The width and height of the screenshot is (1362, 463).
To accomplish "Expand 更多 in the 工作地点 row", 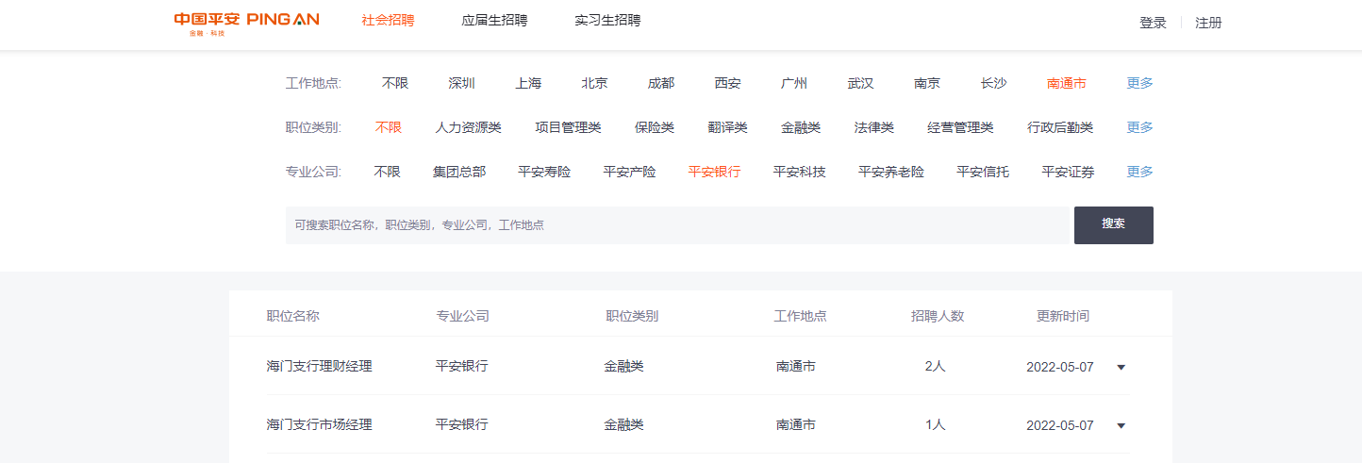I will coord(1140,83).
